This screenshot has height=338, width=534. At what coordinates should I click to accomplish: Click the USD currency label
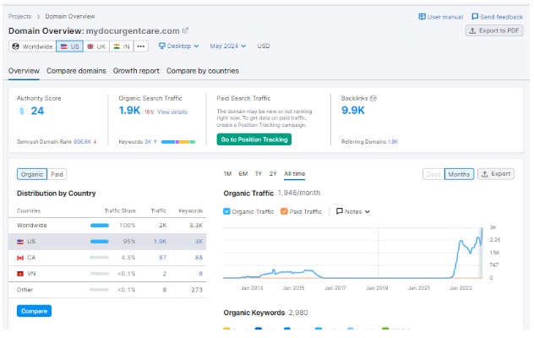coord(264,46)
